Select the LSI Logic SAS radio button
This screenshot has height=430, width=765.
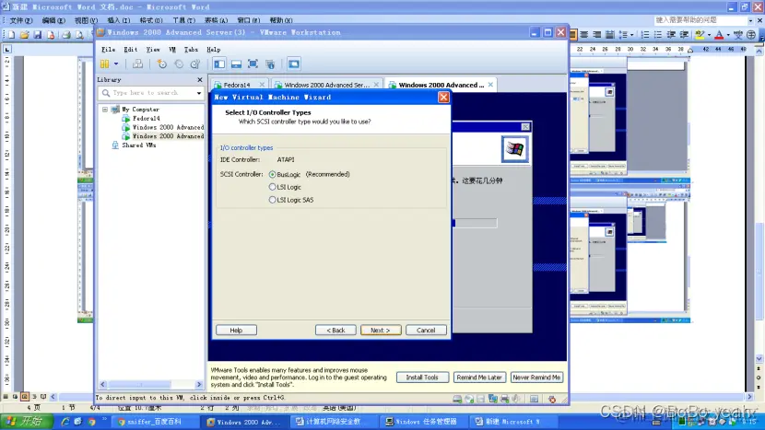click(272, 200)
